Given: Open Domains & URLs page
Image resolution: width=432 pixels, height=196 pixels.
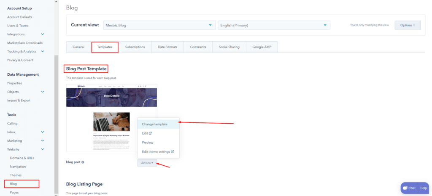Looking at the screenshot, I should (22, 158).
